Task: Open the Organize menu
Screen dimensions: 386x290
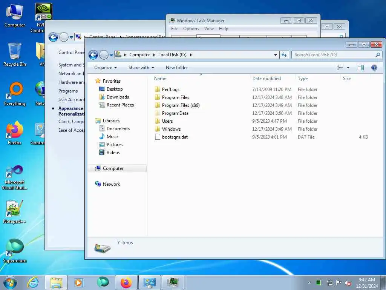Action: point(106,68)
